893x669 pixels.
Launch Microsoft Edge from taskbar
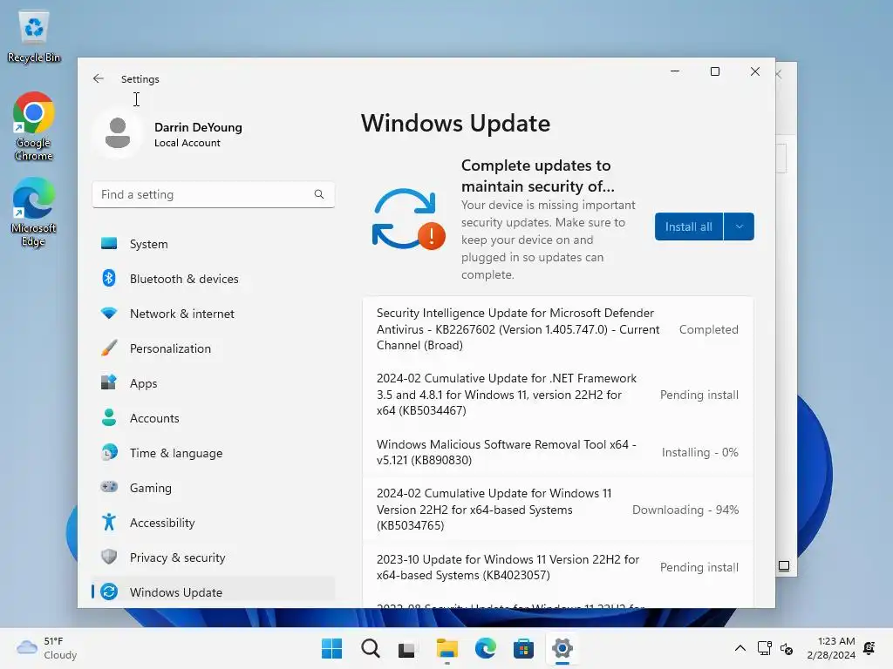485,648
